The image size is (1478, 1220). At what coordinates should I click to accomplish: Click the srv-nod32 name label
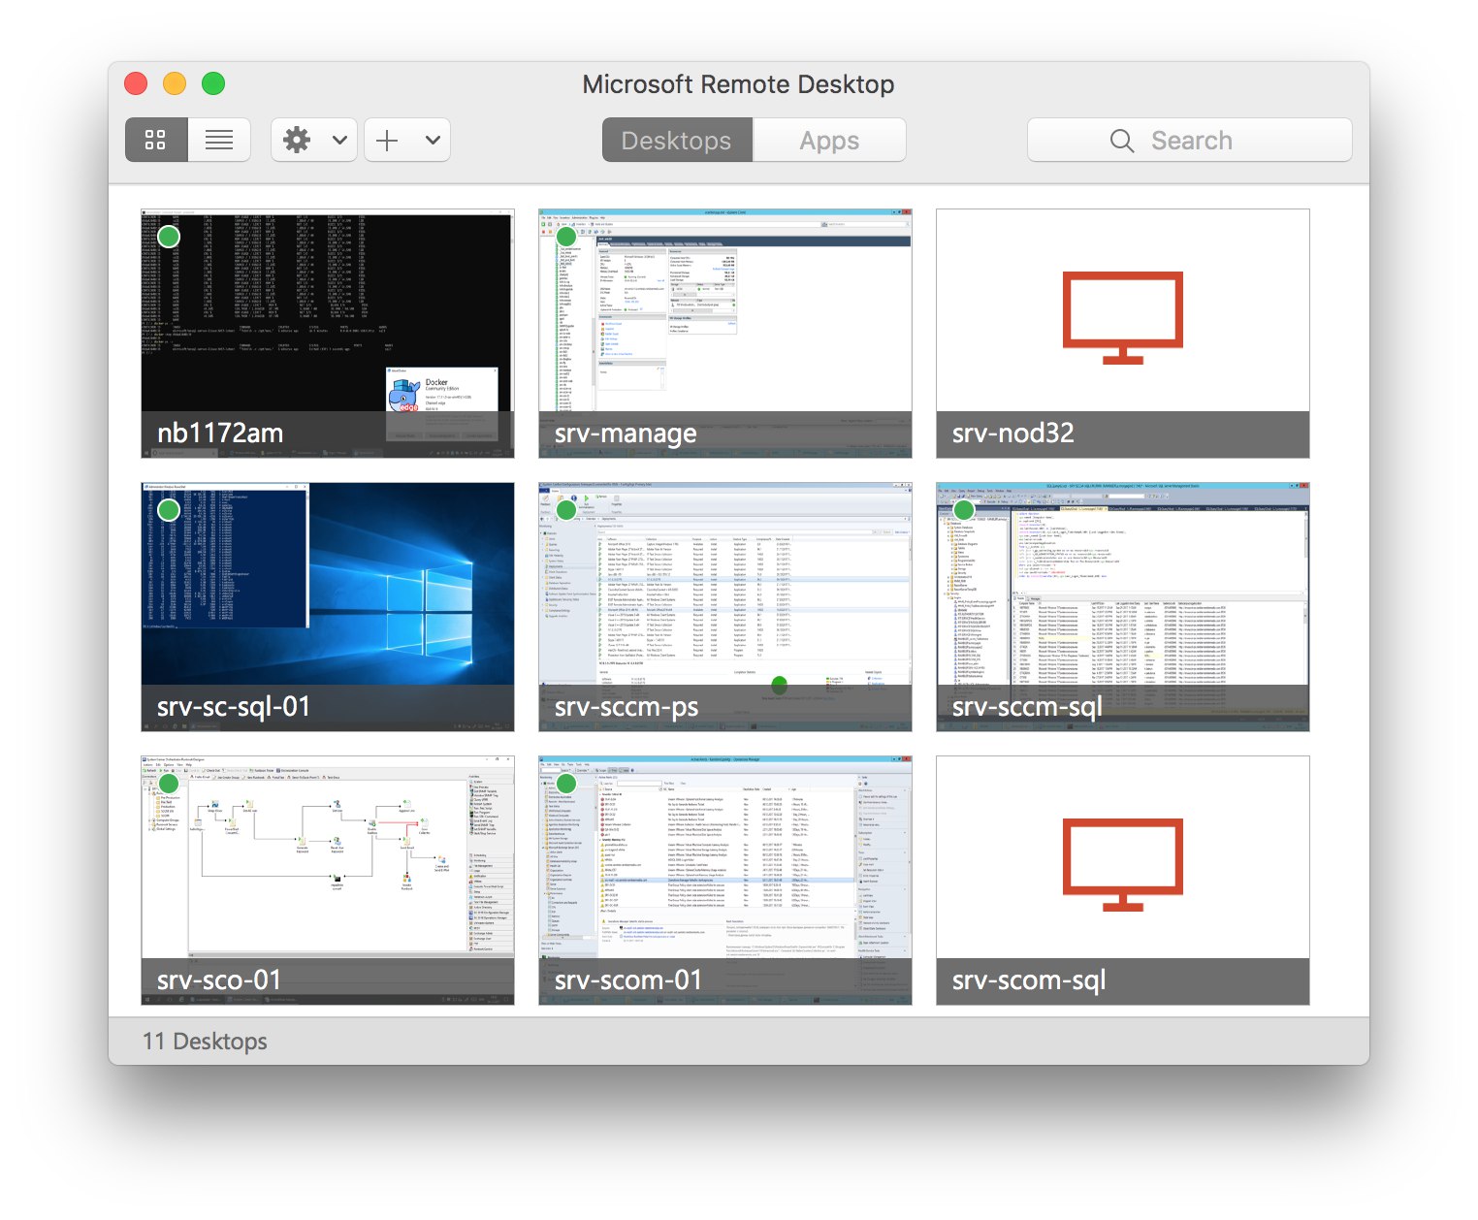click(1012, 433)
